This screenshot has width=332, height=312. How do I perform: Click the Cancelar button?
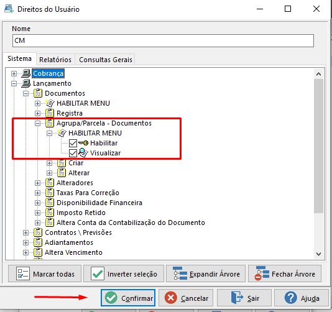pyautogui.click(x=186, y=298)
